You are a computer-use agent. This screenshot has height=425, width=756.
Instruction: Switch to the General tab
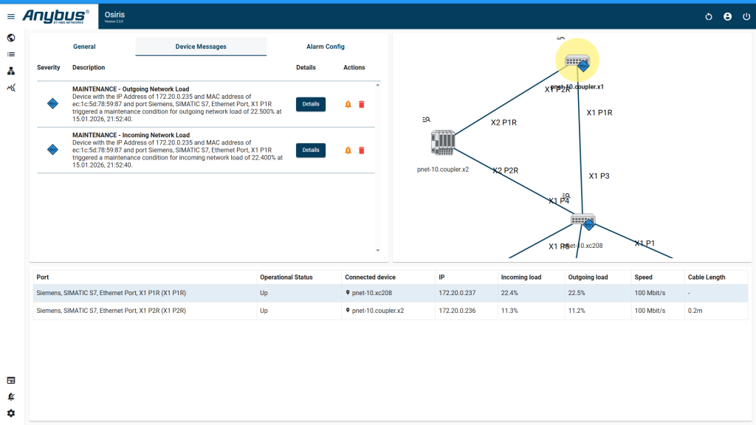tap(84, 46)
